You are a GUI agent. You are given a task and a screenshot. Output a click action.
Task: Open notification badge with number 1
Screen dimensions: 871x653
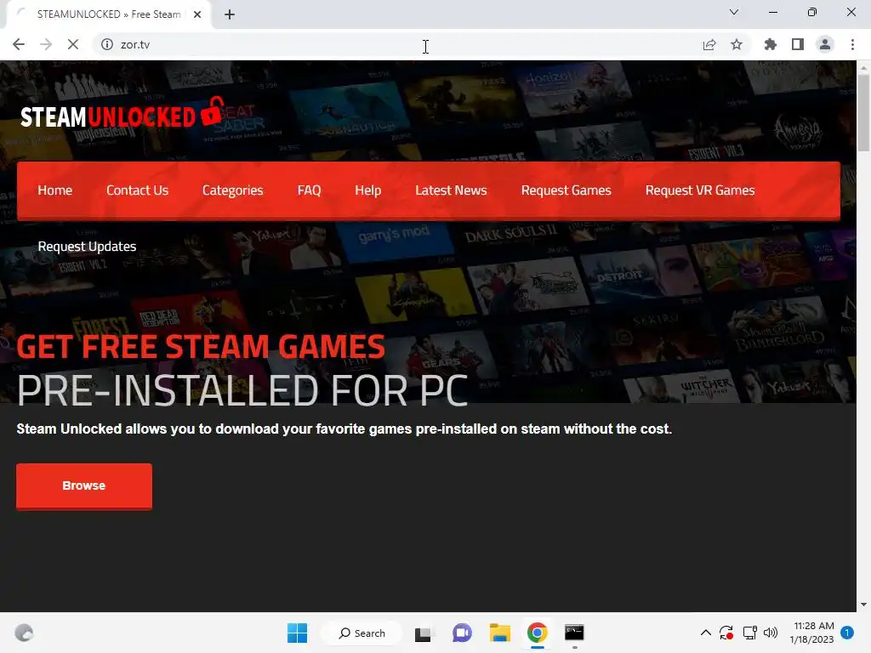point(847,633)
